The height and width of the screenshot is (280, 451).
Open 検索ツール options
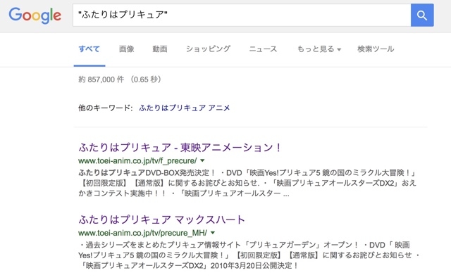(376, 49)
